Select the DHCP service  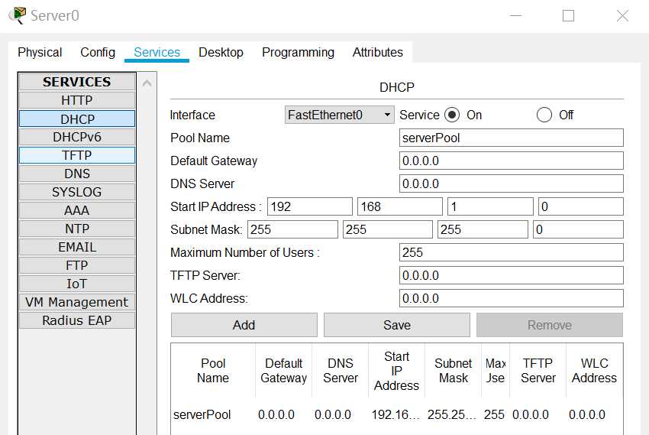click(77, 119)
